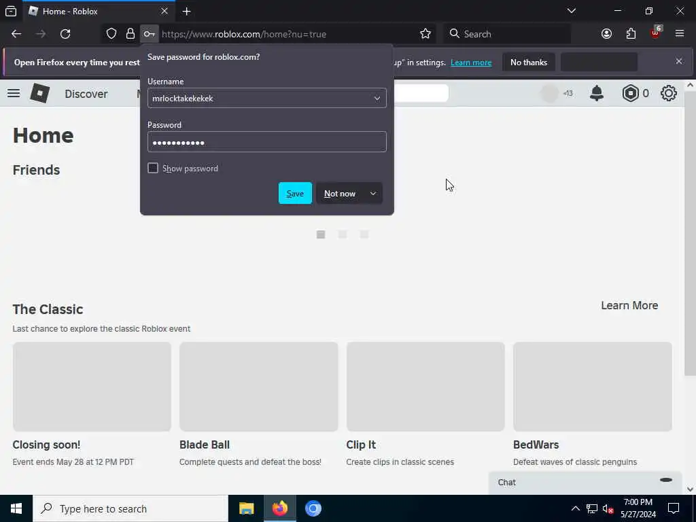
Task: Click the muted volume tray icon
Action: tap(608, 508)
